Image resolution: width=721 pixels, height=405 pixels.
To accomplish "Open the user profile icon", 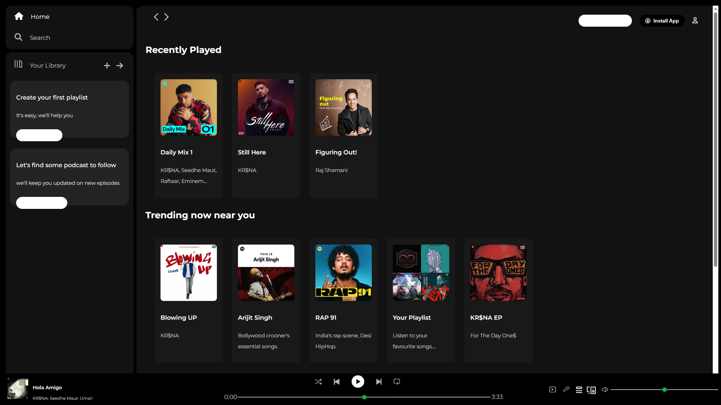I will tap(695, 21).
